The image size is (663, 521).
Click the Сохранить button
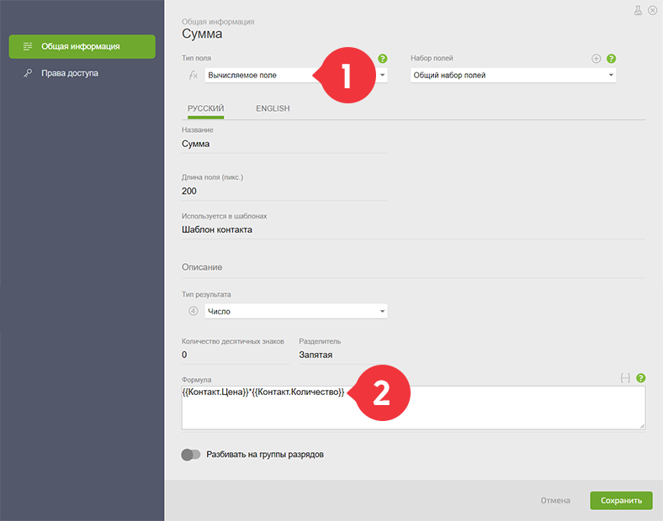coord(621,500)
